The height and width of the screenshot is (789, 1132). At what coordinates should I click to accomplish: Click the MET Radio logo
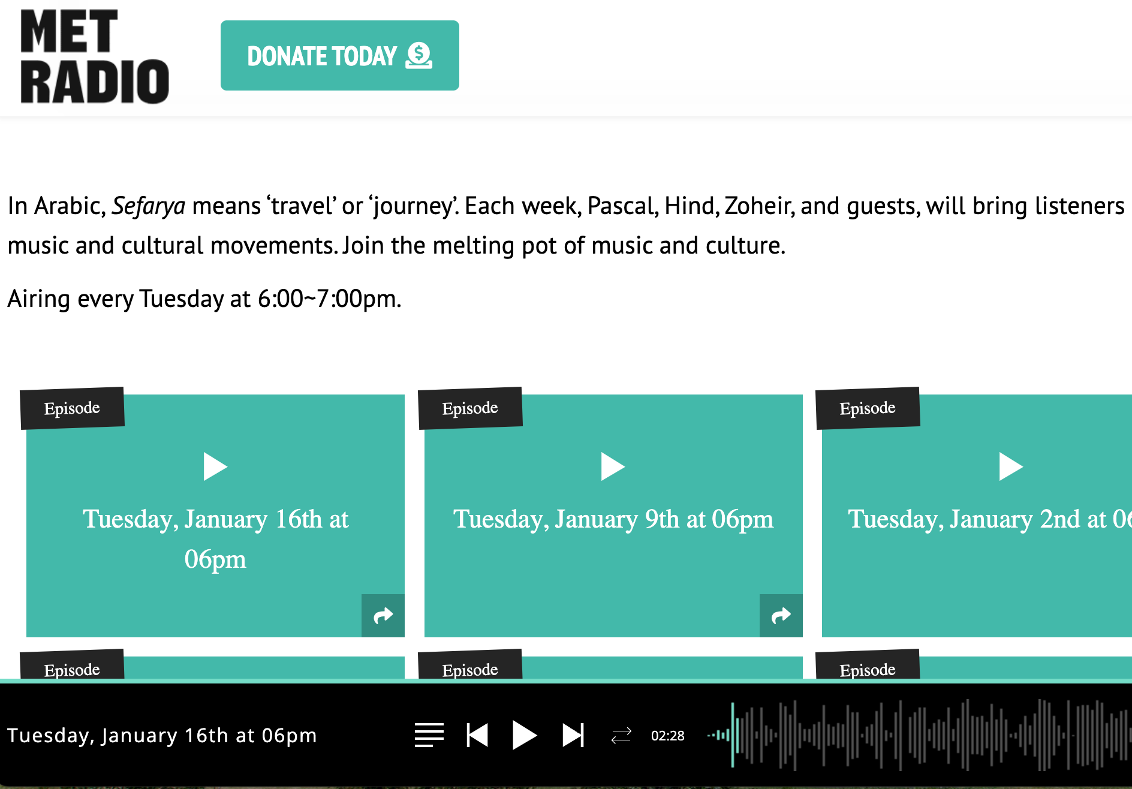(94, 57)
